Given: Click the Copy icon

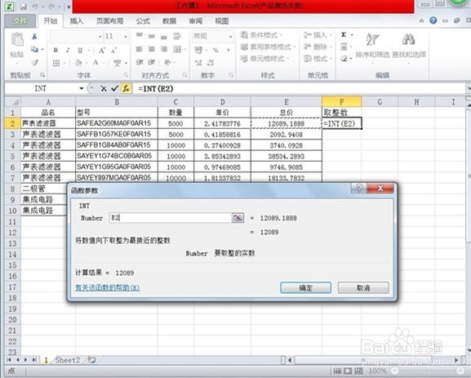Looking at the screenshot, I should click(34, 49).
